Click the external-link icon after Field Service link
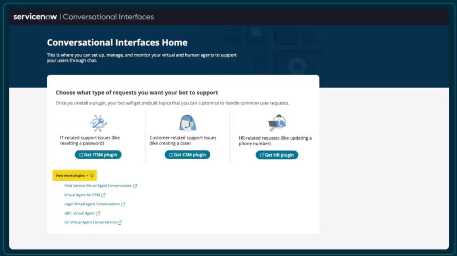Screen dimensions: 457x256 pyautogui.click(x=135, y=186)
